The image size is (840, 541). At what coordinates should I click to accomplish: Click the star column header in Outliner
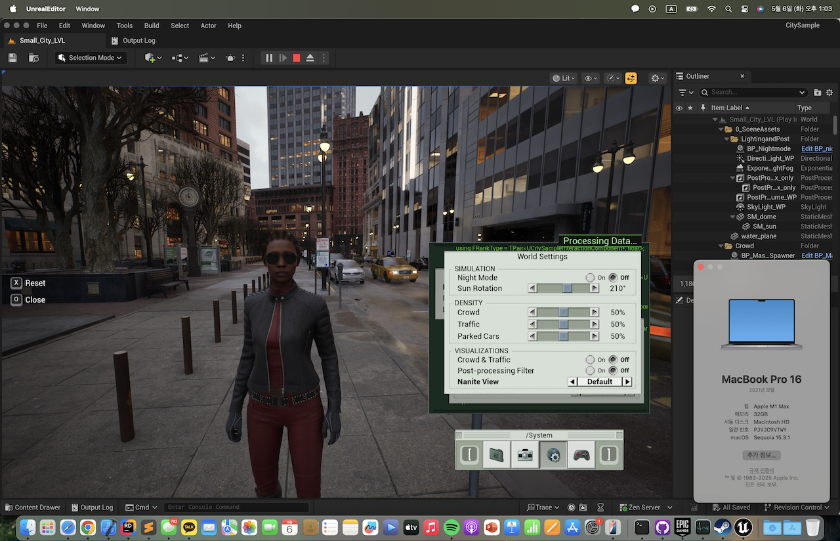click(x=690, y=108)
